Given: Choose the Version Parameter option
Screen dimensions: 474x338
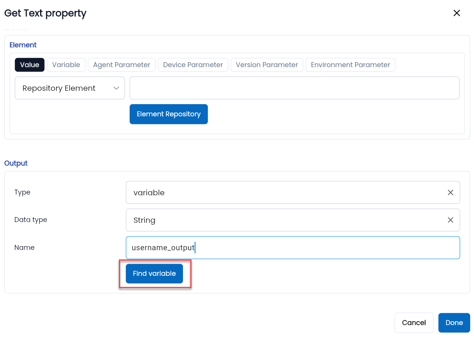Looking at the screenshot, I should pos(267,65).
